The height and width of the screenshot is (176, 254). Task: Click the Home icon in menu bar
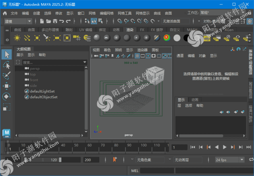[x=5, y=13]
